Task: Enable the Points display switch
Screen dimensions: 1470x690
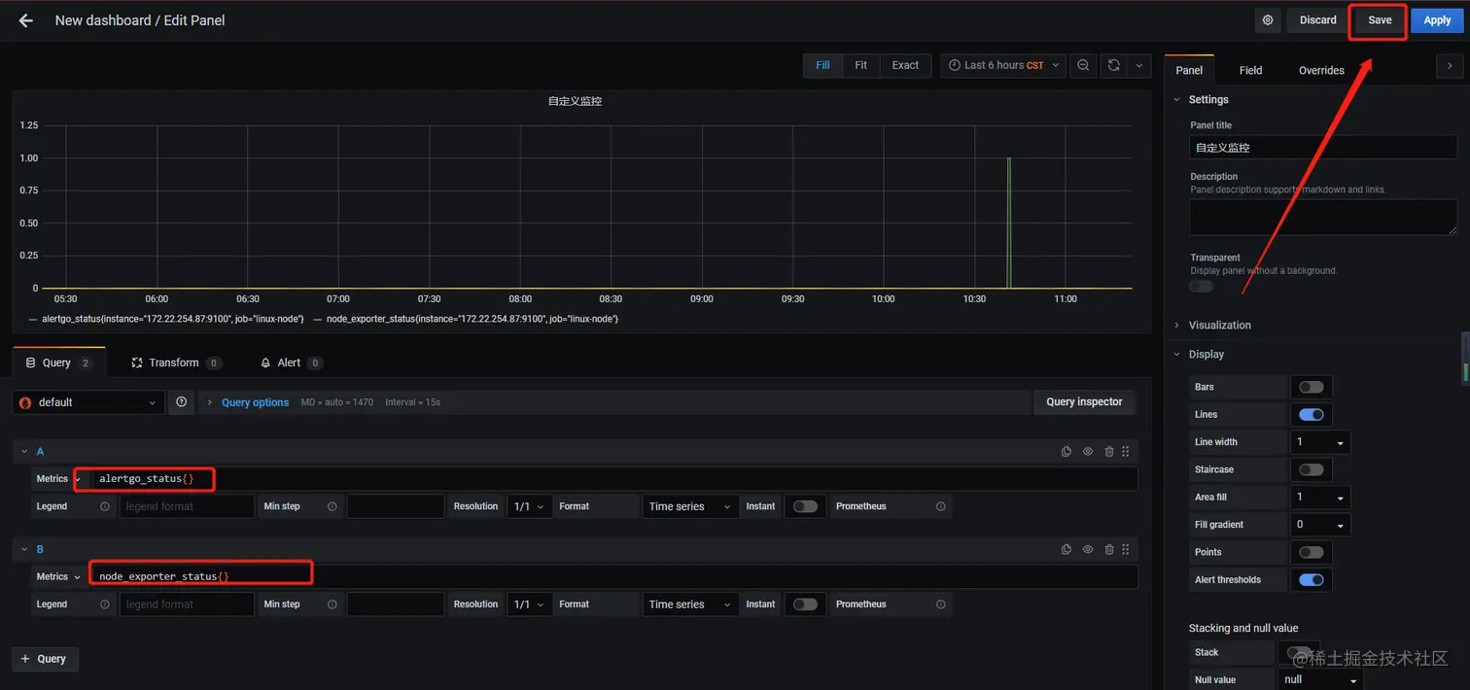Action: coord(1312,552)
